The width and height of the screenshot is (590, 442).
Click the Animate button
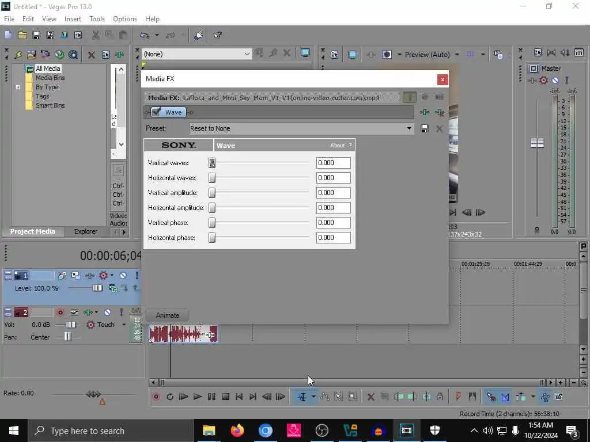pos(168,315)
